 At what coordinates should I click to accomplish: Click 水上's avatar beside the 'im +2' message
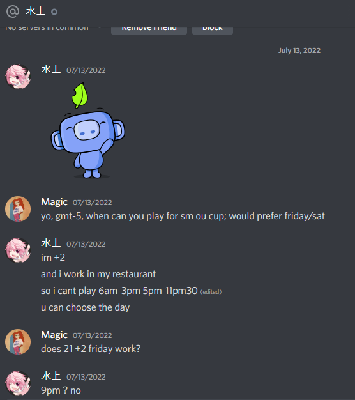18,250
